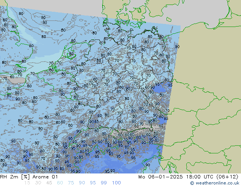Select the 'RH 2m [%] Arome 01' title text
Image resolution: width=241 pixels, height=186 pixels.
coord(29,177)
